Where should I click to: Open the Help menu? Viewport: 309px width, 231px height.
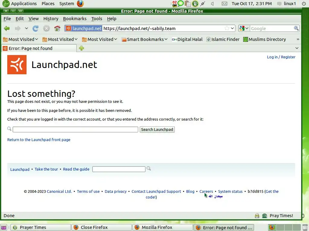(112, 19)
